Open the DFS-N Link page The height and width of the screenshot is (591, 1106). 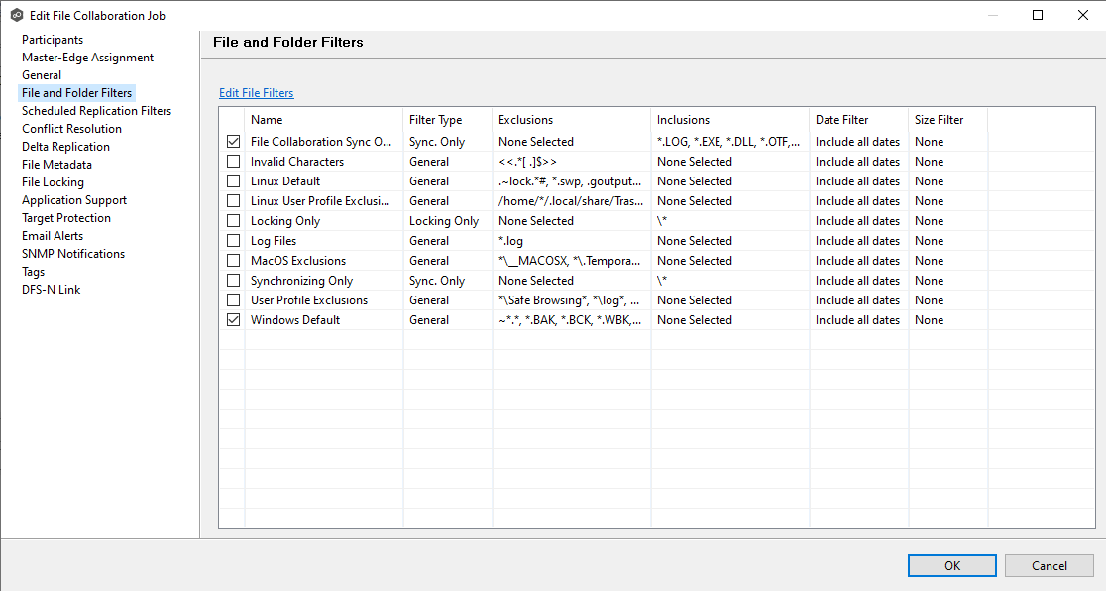coord(51,289)
